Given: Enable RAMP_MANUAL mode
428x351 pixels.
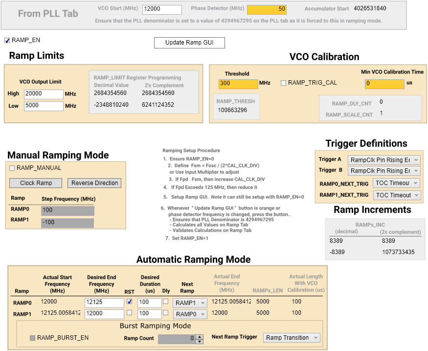Looking at the screenshot, I should (12, 168).
